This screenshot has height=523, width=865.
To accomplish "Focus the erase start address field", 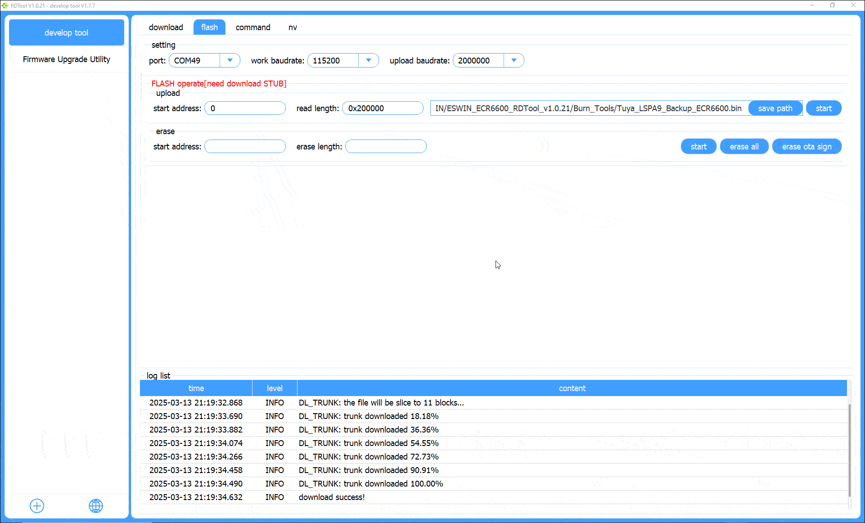I will pyautogui.click(x=245, y=147).
